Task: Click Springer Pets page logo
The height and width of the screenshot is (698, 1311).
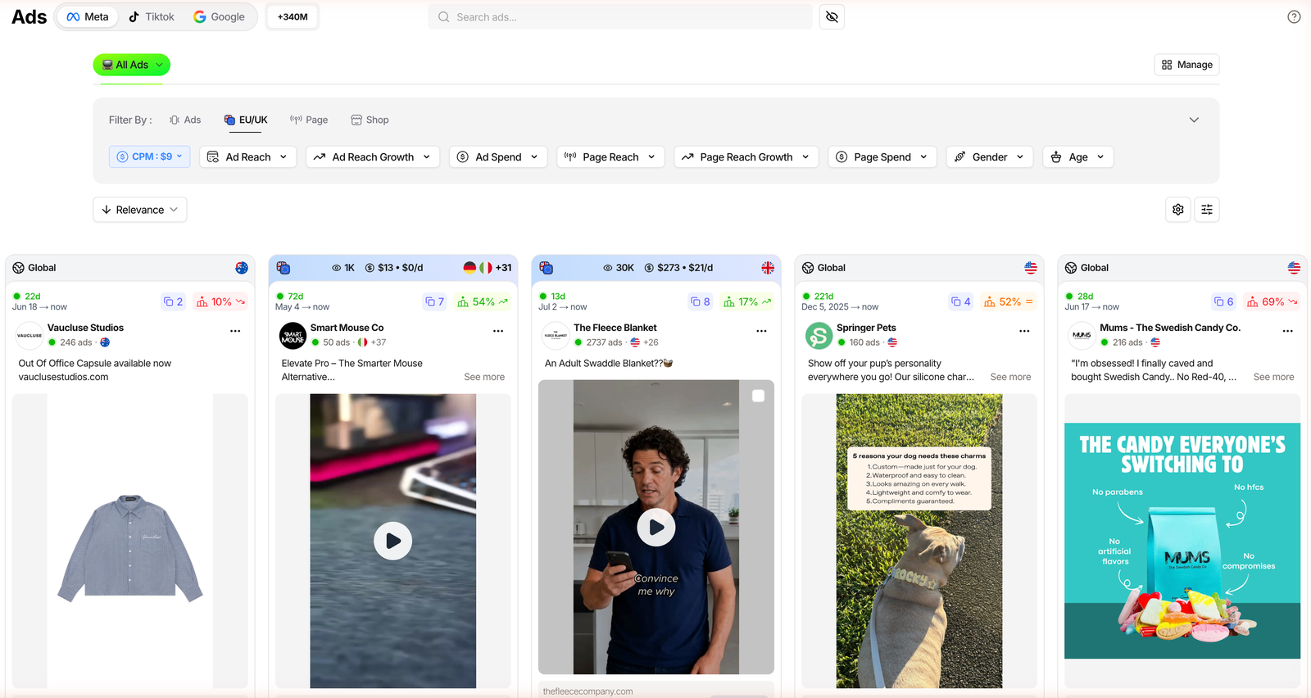Action: click(x=819, y=335)
